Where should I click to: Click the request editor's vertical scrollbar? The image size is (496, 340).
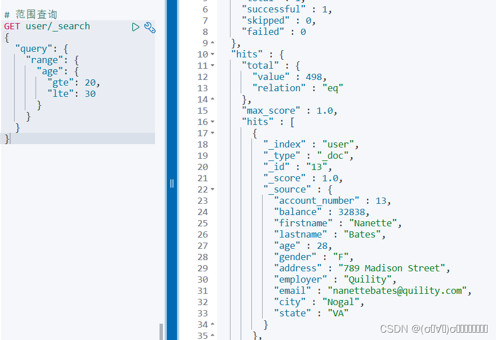pos(161,332)
